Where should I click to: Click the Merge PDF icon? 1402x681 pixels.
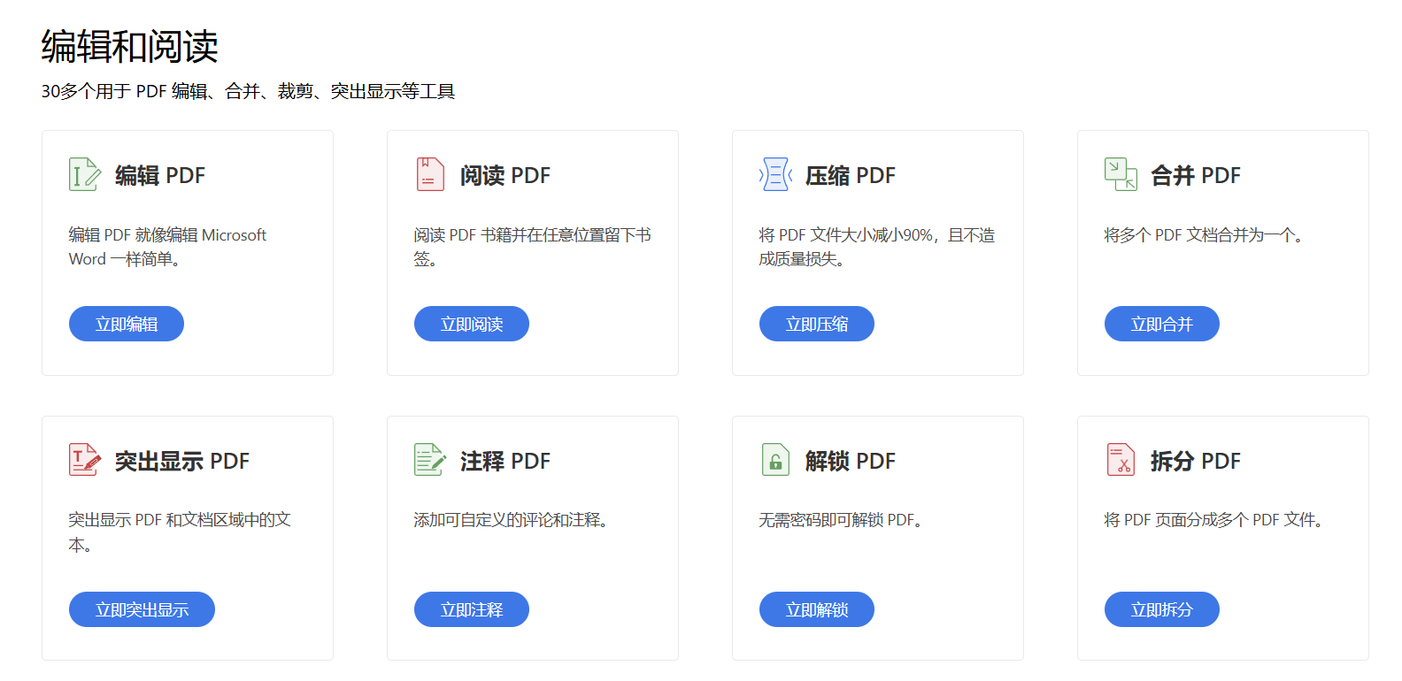coord(1121,174)
